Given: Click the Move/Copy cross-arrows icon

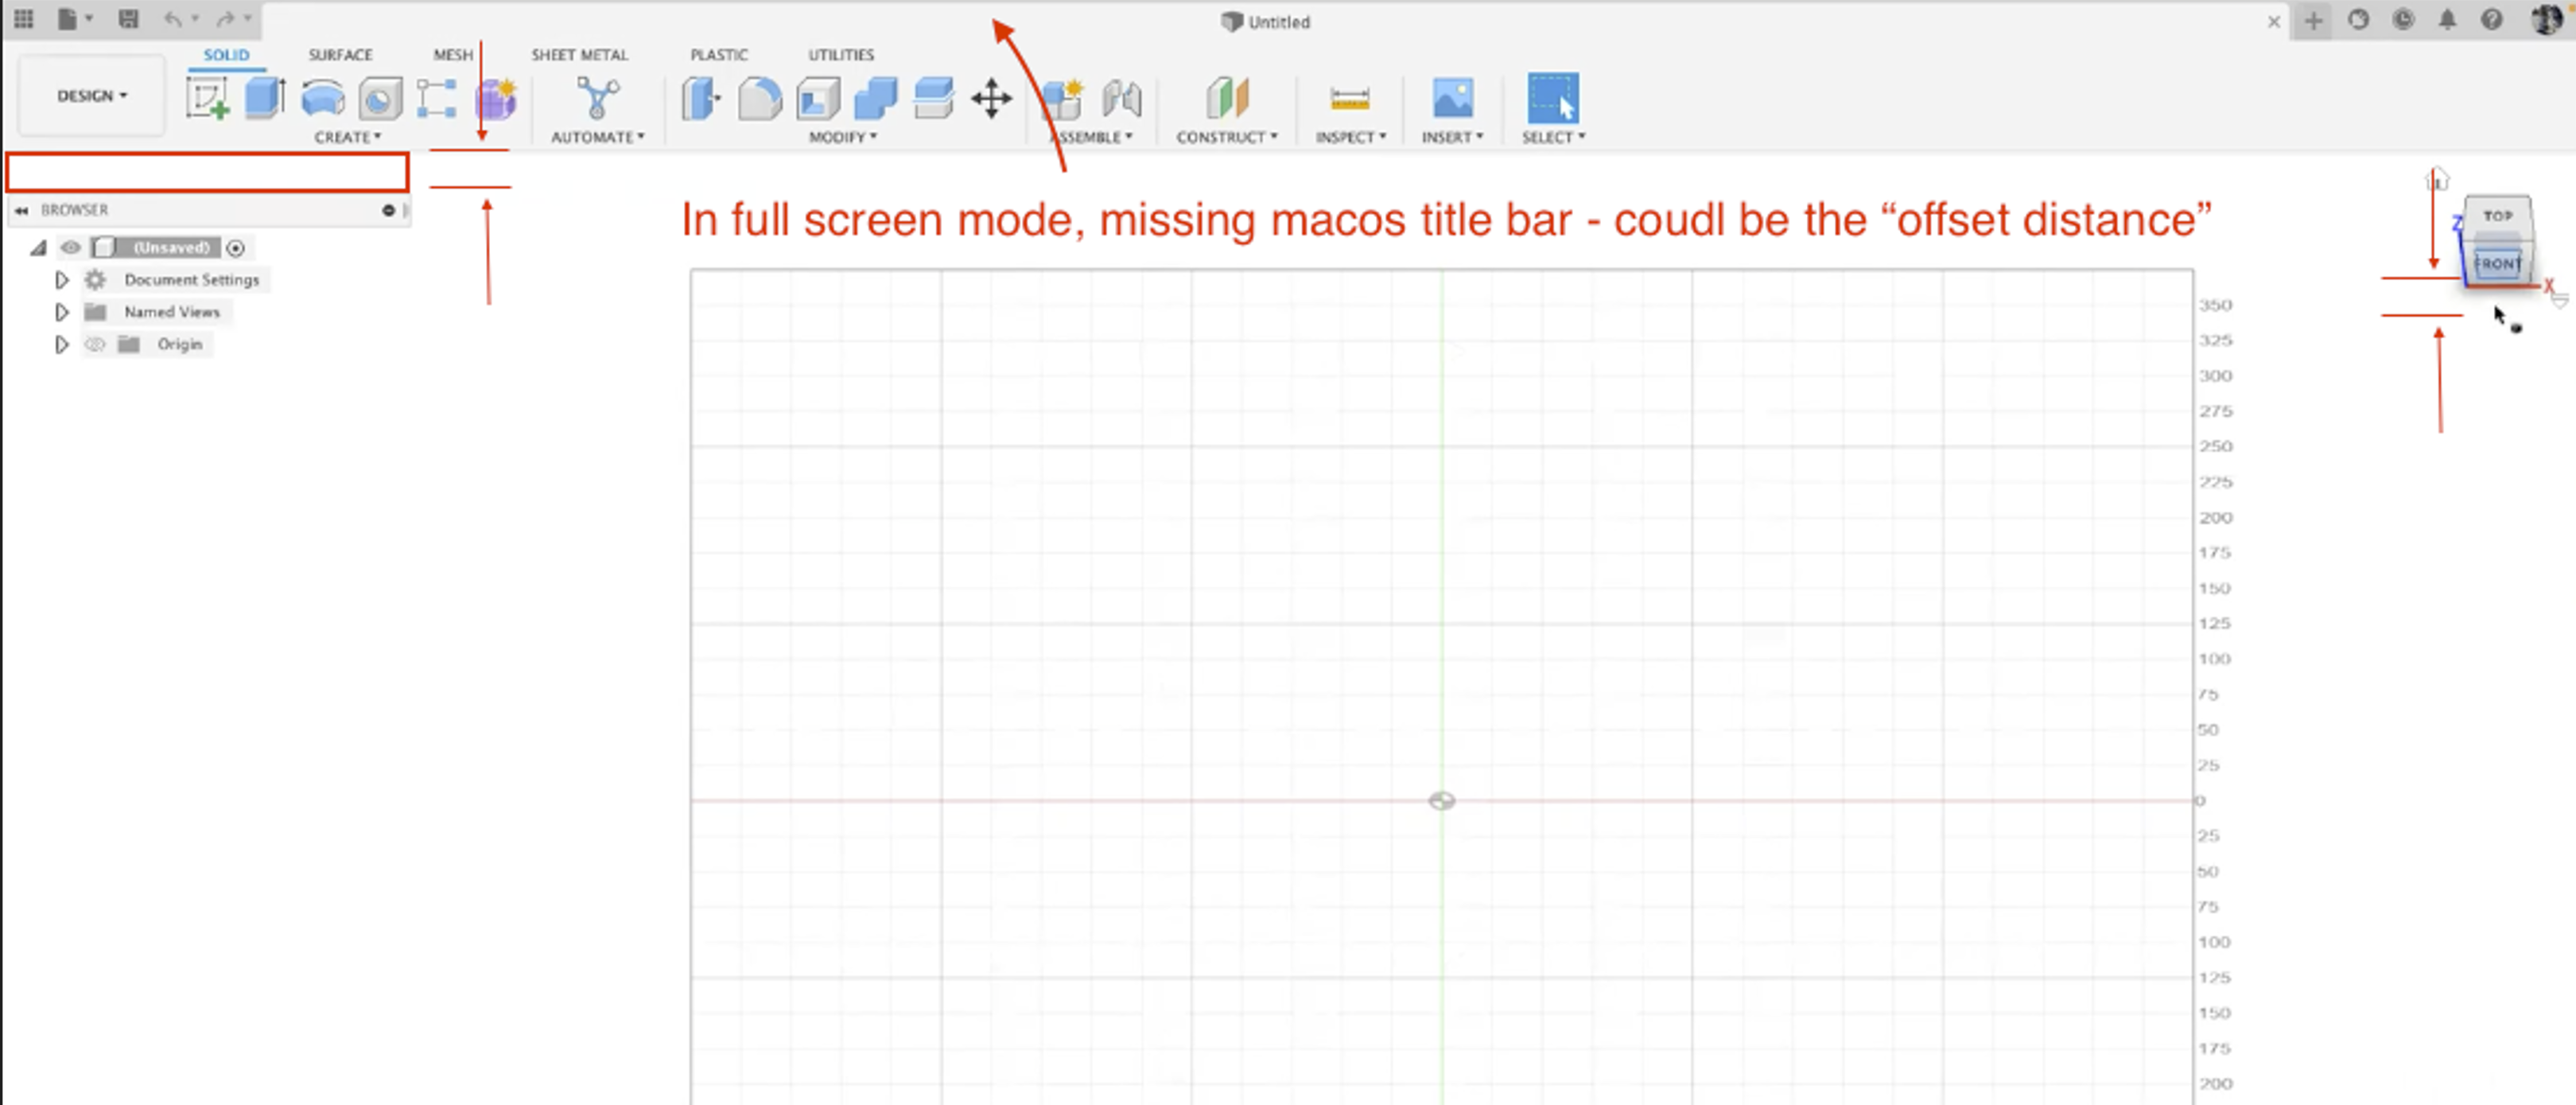Looking at the screenshot, I should (991, 99).
